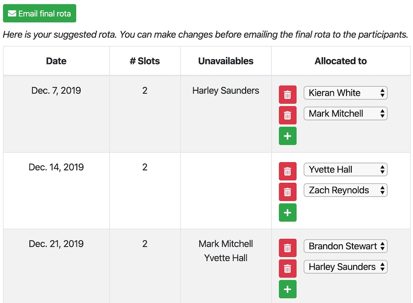Remove Harley Saunders allocation with trash icon
Viewport: 413px width, 303px height.
(287, 269)
